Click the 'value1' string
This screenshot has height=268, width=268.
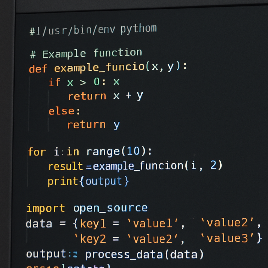tap(153, 224)
